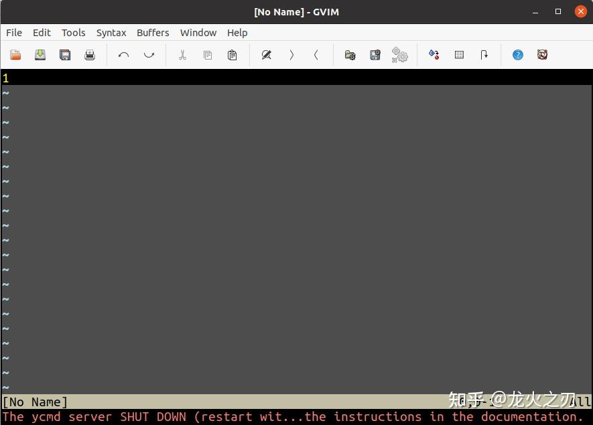Build tags with the grid icon
Screen dimensions: 593x425
point(459,55)
